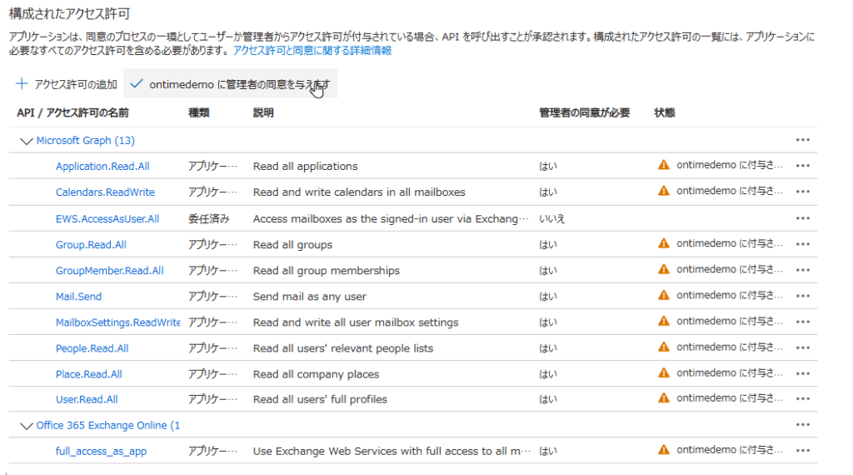Open ellipsis menu for EWS.AccessAsUser.All row

802,218
